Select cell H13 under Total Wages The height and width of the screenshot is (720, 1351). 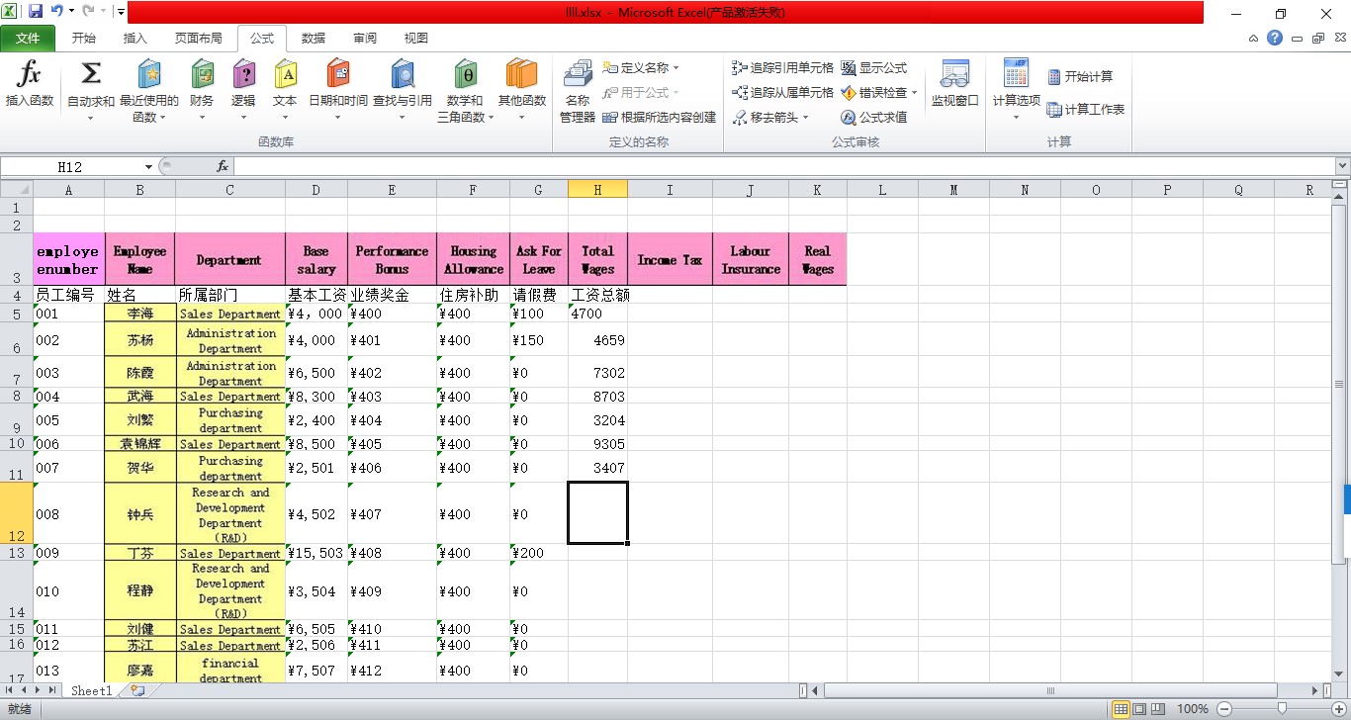597,553
